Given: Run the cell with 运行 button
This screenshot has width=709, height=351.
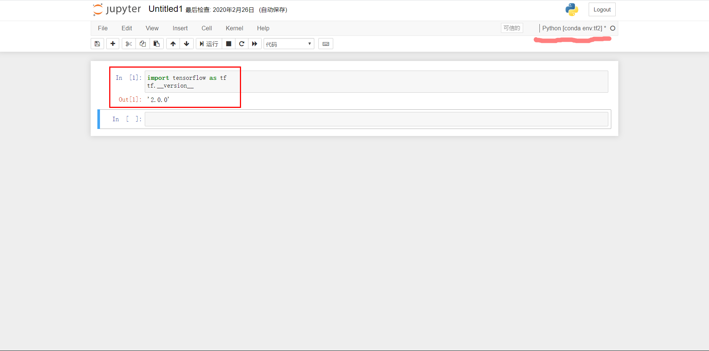Looking at the screenshot, I should [209, 44].
